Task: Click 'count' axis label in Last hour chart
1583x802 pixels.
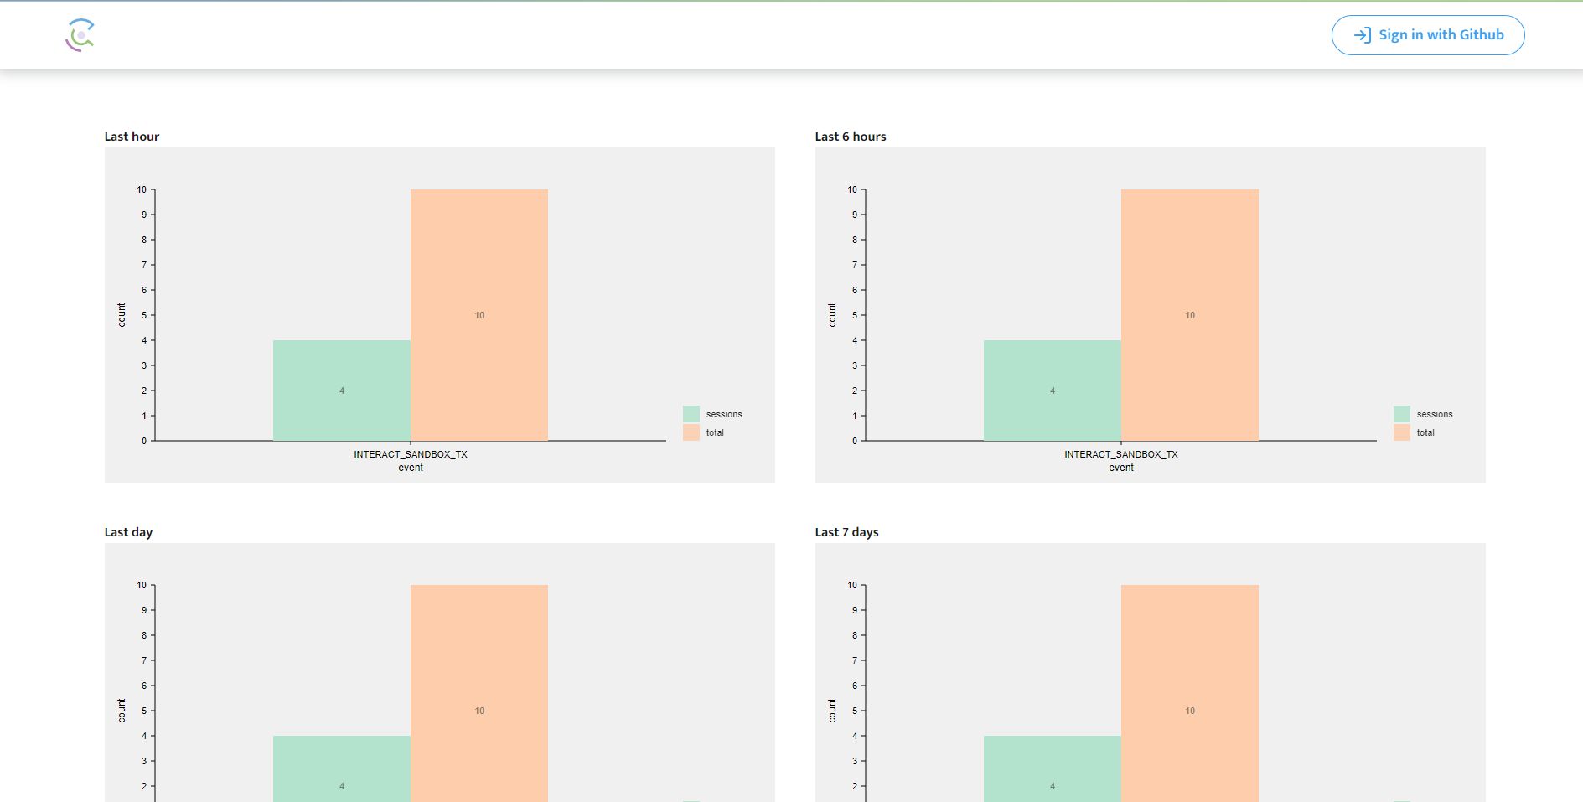Action: (122, 315)
